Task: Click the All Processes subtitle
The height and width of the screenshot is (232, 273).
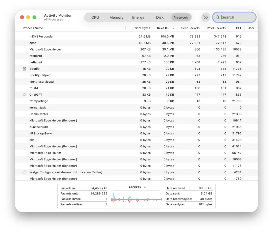Action: (x=53, y=20)
